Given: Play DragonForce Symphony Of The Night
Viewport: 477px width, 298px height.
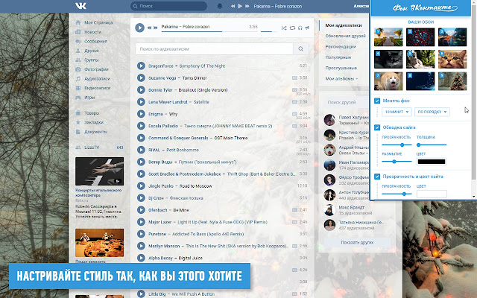Looking at the screenshot, I should click(x=141, y=66).
